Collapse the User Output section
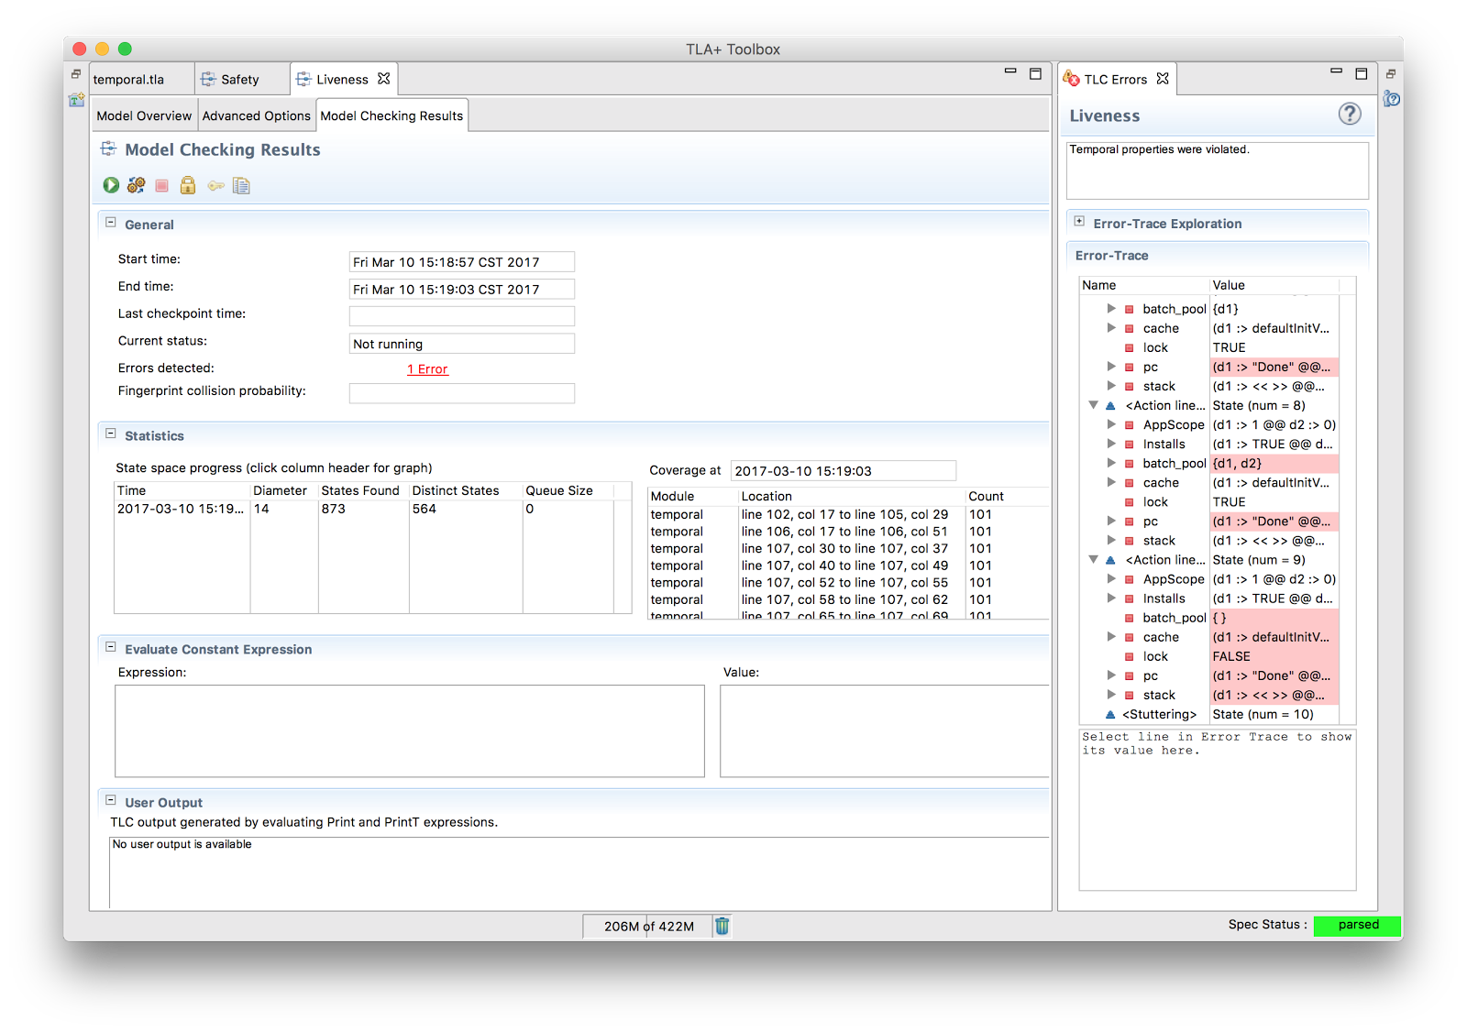The height and width of the screenshot is (1032, 1467). point(111,800)
